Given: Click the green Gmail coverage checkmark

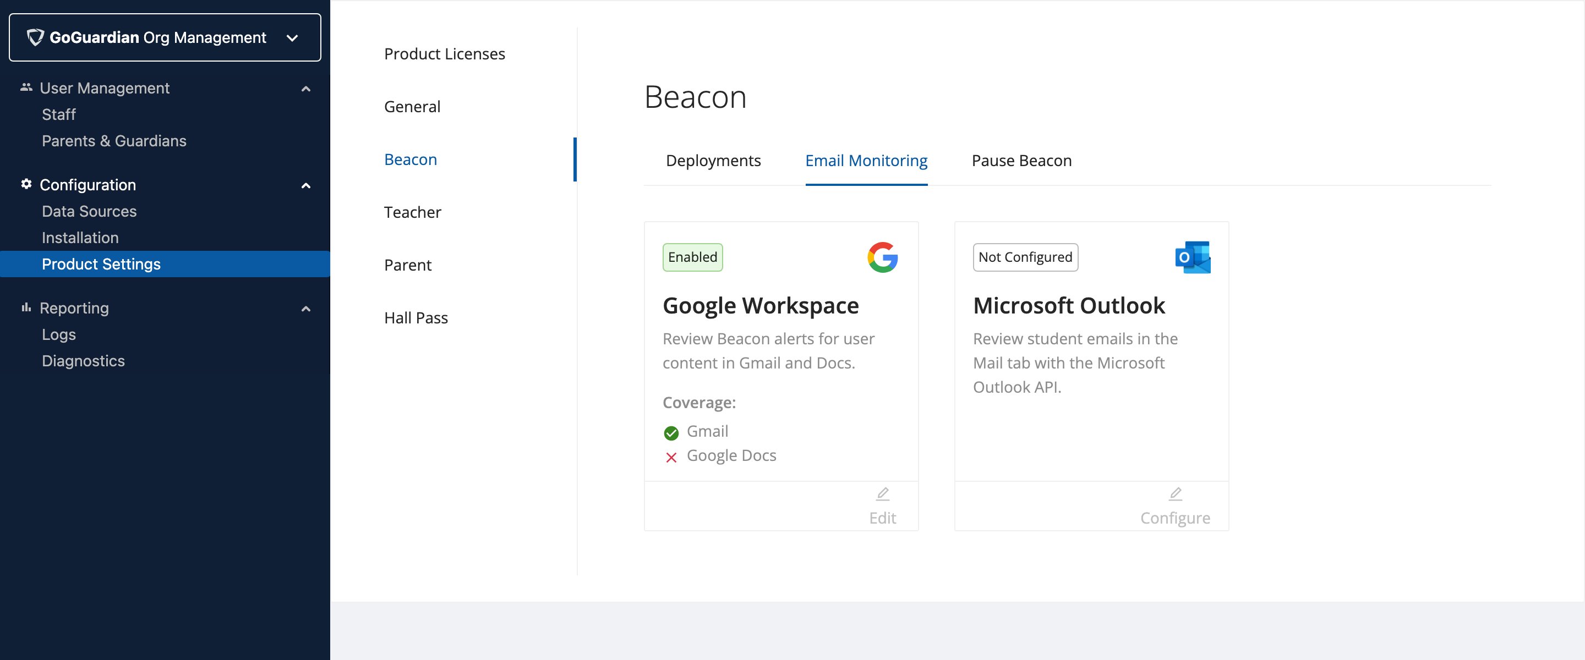Looking at the screenshot, I should [x=671, y=433].
